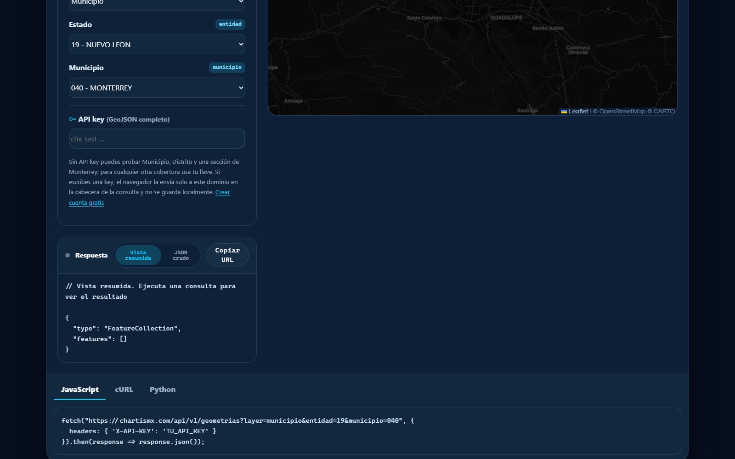Open the Estado dropdown showing NUEVO LEON
The height and width of the screenshot is (459, 735).
coord(157,45)
